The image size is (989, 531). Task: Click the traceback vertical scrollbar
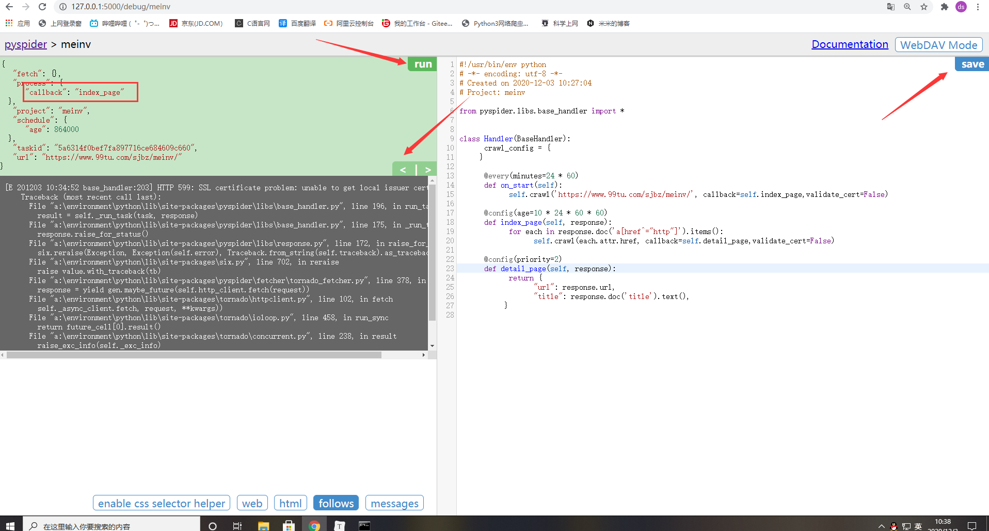pos(432,253)
